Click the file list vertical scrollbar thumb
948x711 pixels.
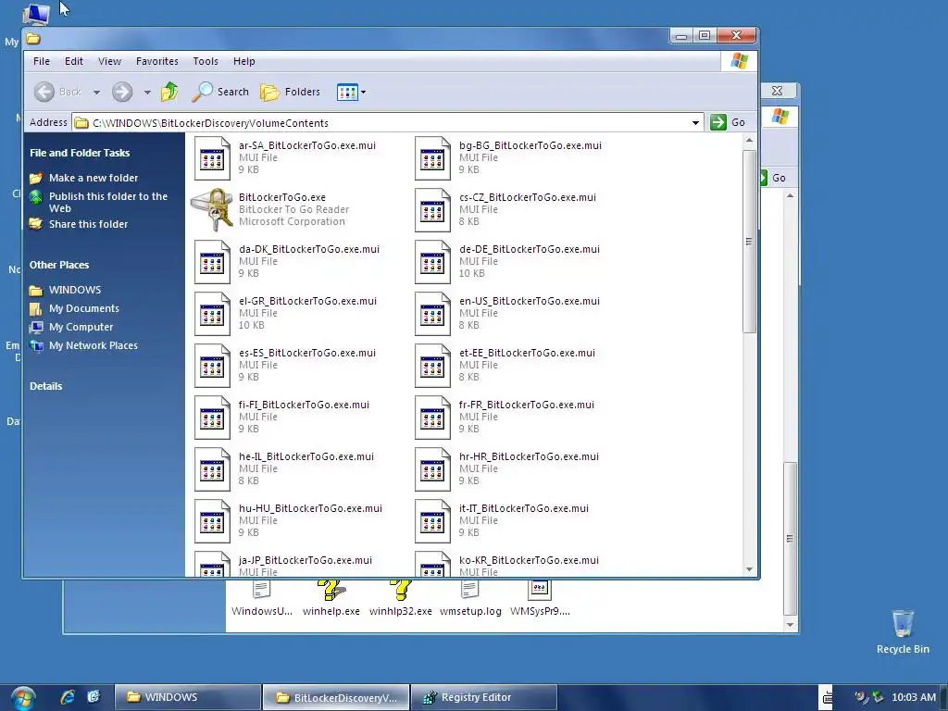click(749, 242)
